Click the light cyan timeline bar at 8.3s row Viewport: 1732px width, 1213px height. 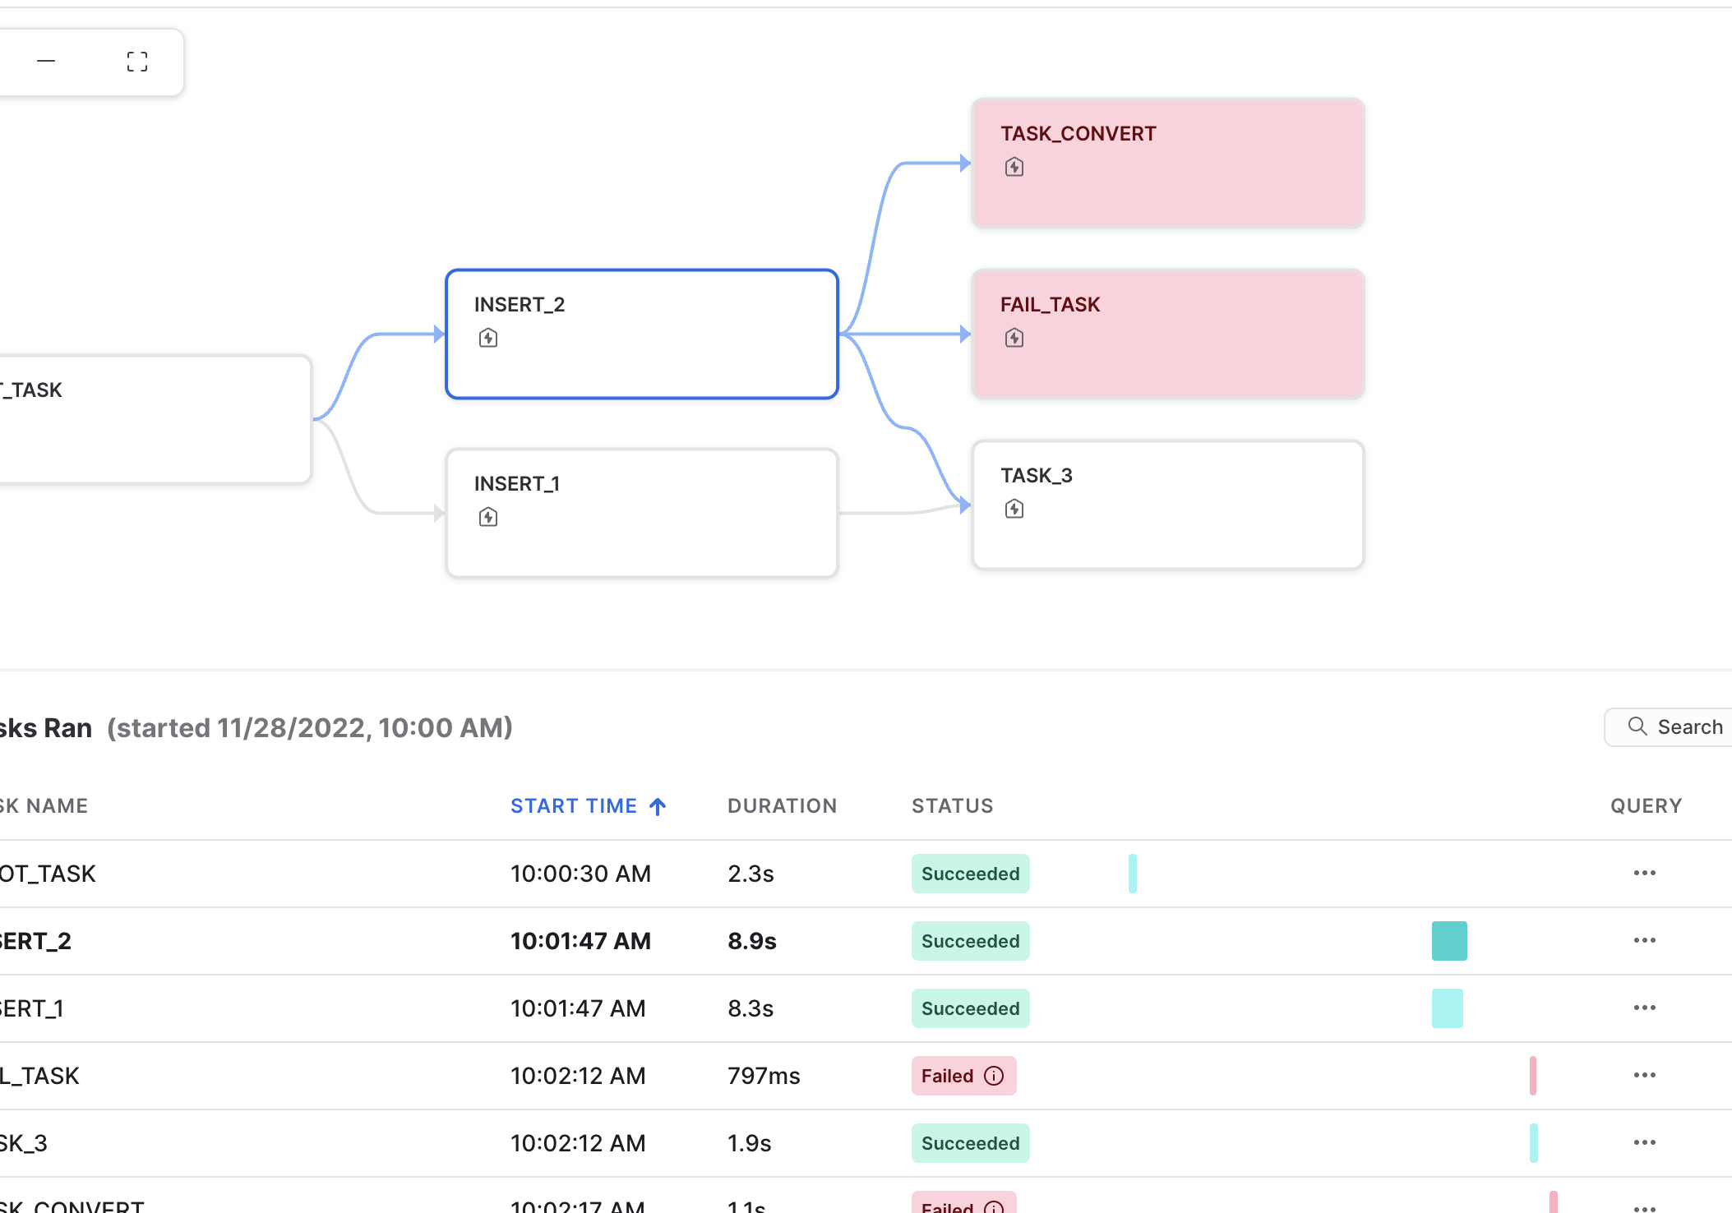click(x=1447, y=1008)
